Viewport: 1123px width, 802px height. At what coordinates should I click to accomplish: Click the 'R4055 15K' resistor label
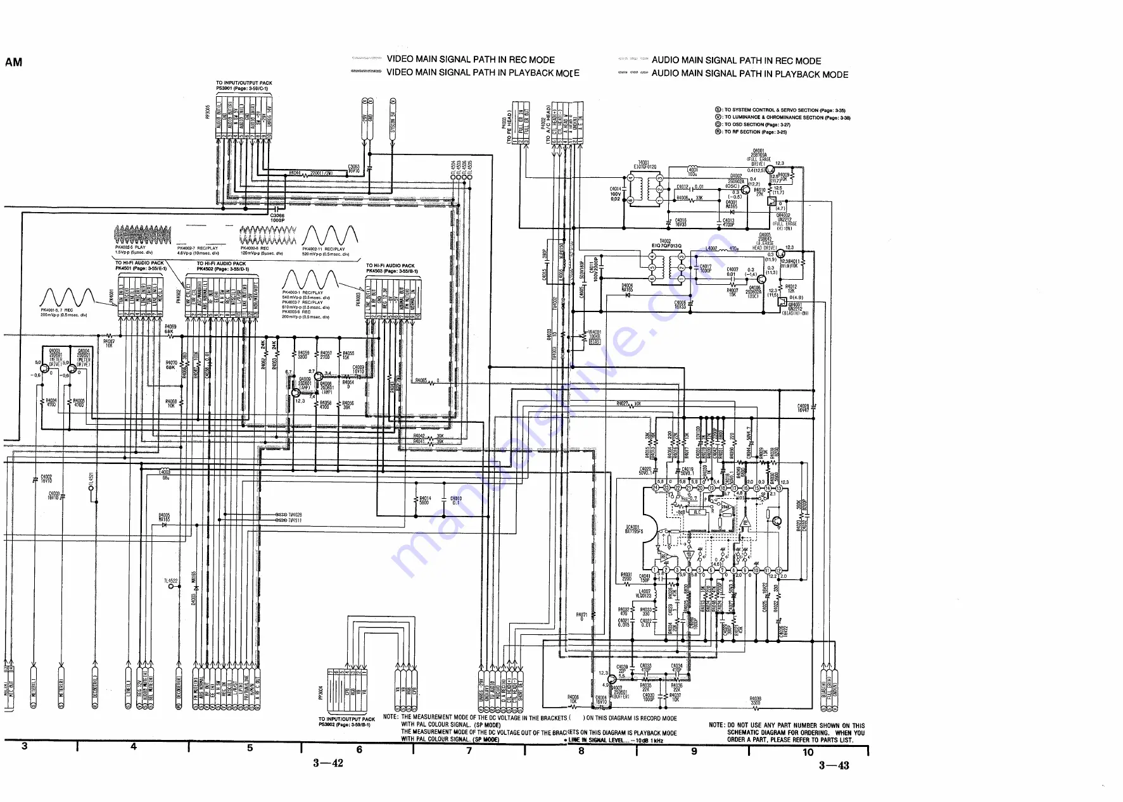[348, 355]
